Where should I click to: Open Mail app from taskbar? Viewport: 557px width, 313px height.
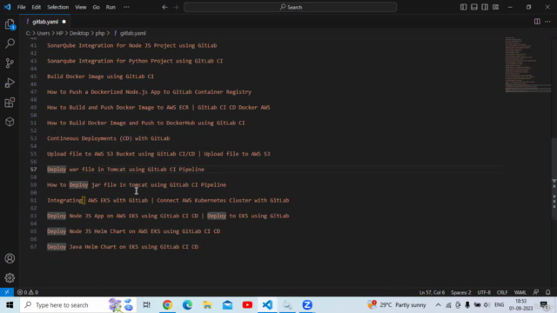point(227,305)
